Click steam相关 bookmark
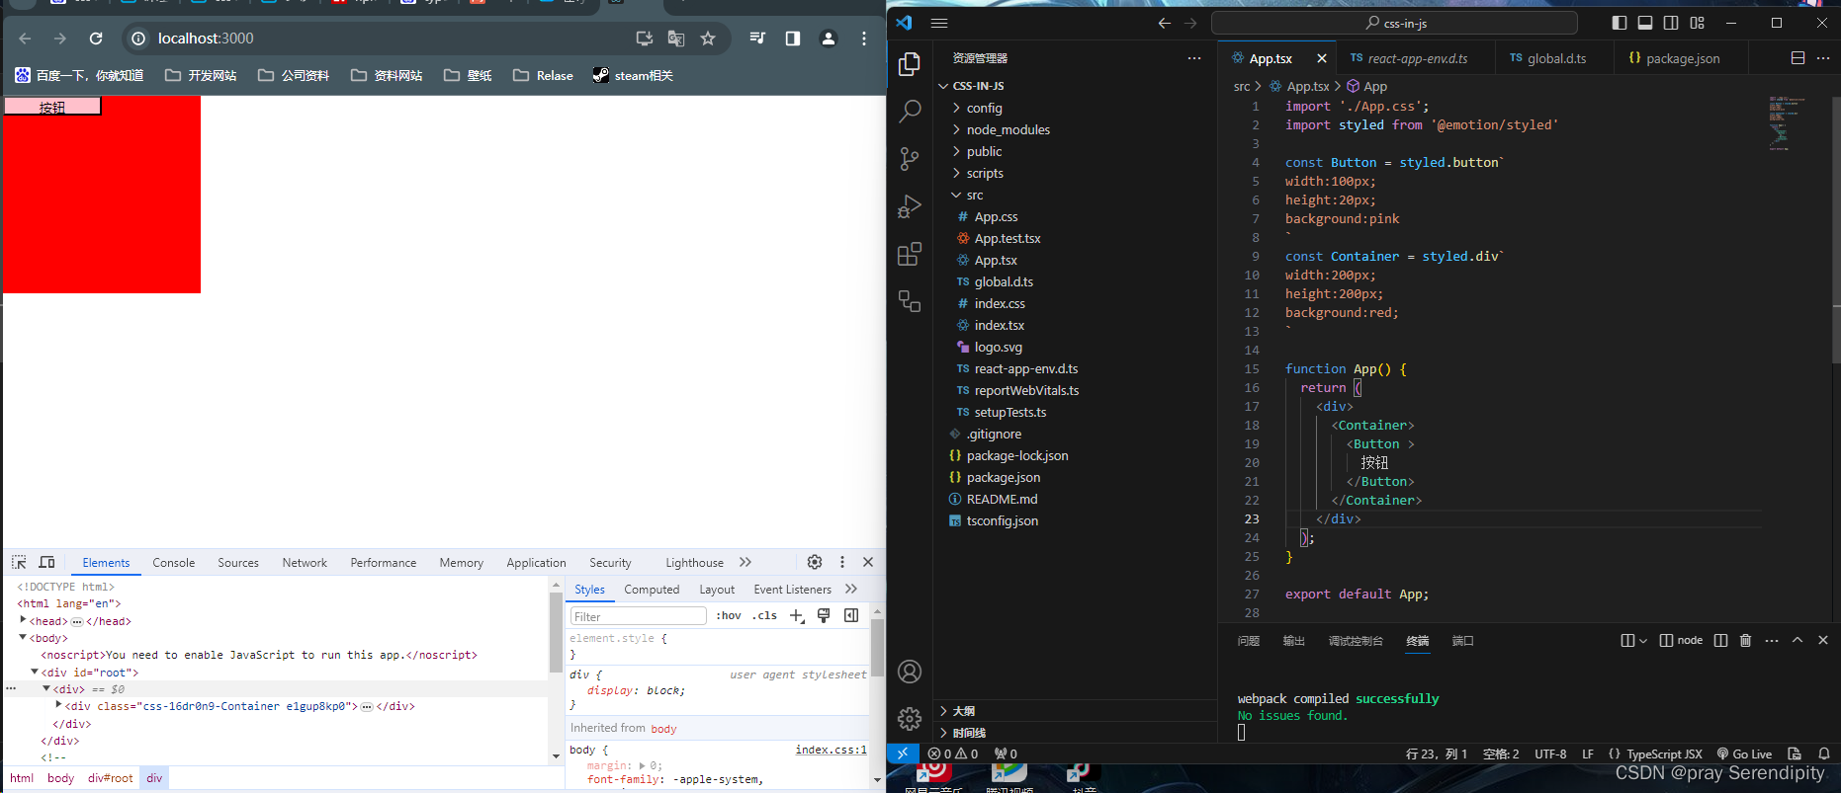 point(633,75)
